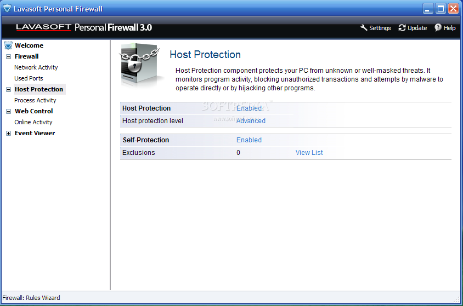463x306 pixels.
Task: Expand the Event Viewer tree node
Action: pos(9,134)
